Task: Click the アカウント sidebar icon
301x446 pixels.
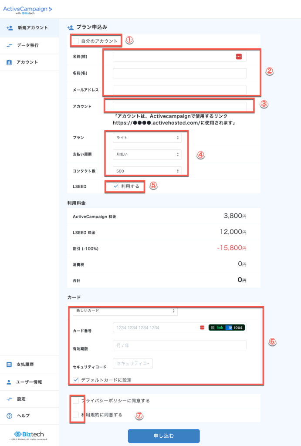Action: 10,62
